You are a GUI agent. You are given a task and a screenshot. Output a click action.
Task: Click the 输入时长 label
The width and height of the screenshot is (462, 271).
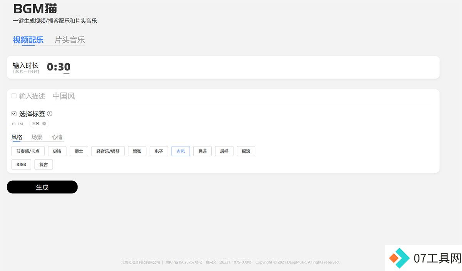point(26,65)
